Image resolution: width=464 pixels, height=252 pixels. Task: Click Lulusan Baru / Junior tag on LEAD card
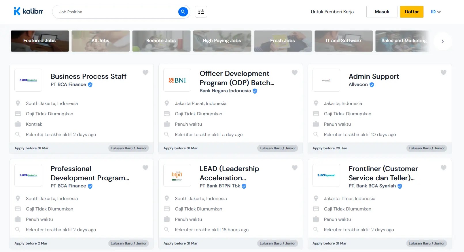(x=278, y=243)
